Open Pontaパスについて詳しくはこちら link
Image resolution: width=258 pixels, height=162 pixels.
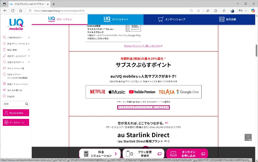[x=143, y=46]
